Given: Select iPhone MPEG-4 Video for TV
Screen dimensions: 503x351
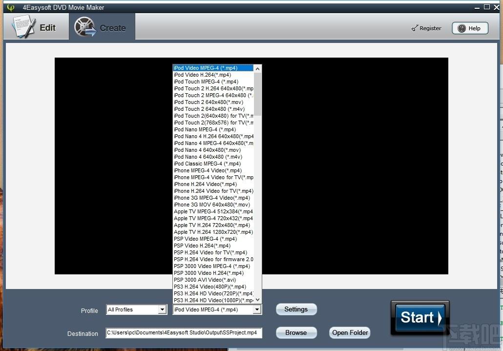Looking at the screenshot, I should (213, 177).
